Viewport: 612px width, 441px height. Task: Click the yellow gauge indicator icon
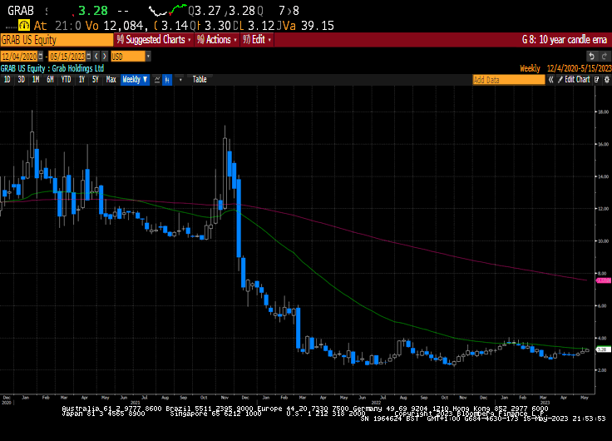(x=24, y=26)
